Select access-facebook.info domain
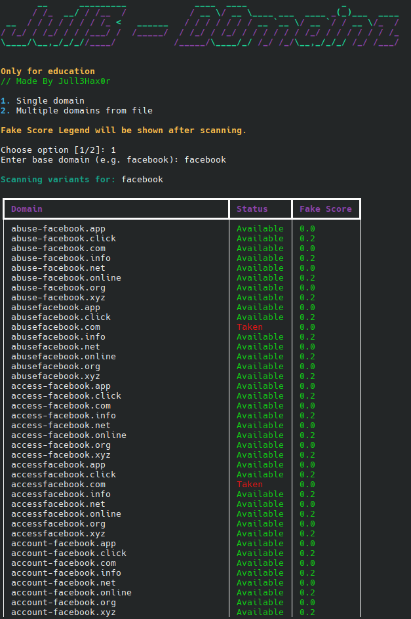The image size is (411, 619). (x=64, y=416)
